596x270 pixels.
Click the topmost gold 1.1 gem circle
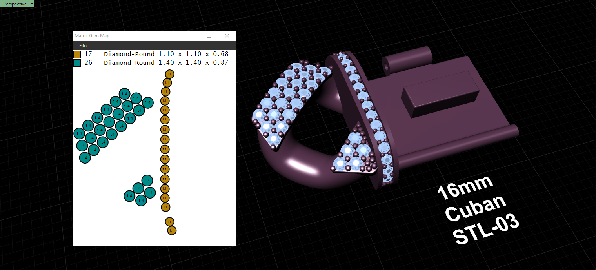pyautogui.click(x=169, y=74)
